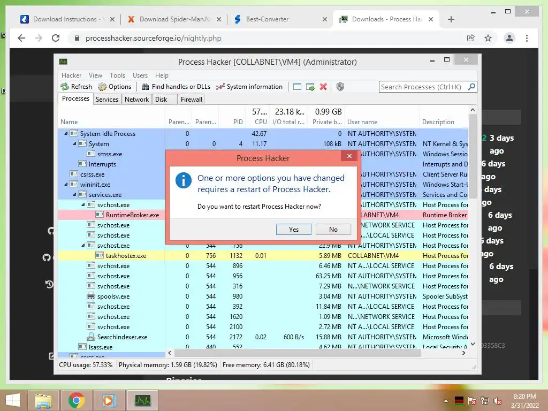
Task: Open System information from toolbar
Action: coord(249,87)
